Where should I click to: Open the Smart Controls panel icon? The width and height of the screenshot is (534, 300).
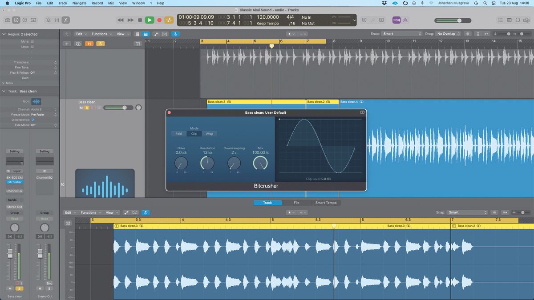point(48,20)
